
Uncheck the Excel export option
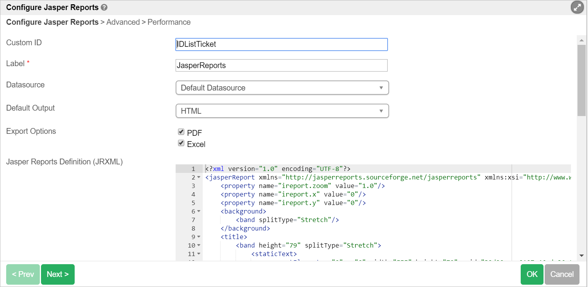tap(181, 143)
